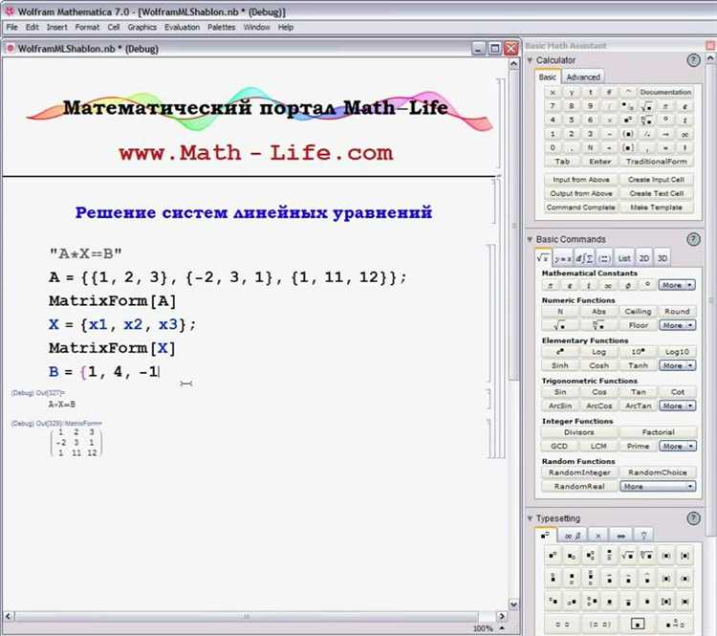Select the y=x algebra tab
717x636 pixels.
pos(562,258)
